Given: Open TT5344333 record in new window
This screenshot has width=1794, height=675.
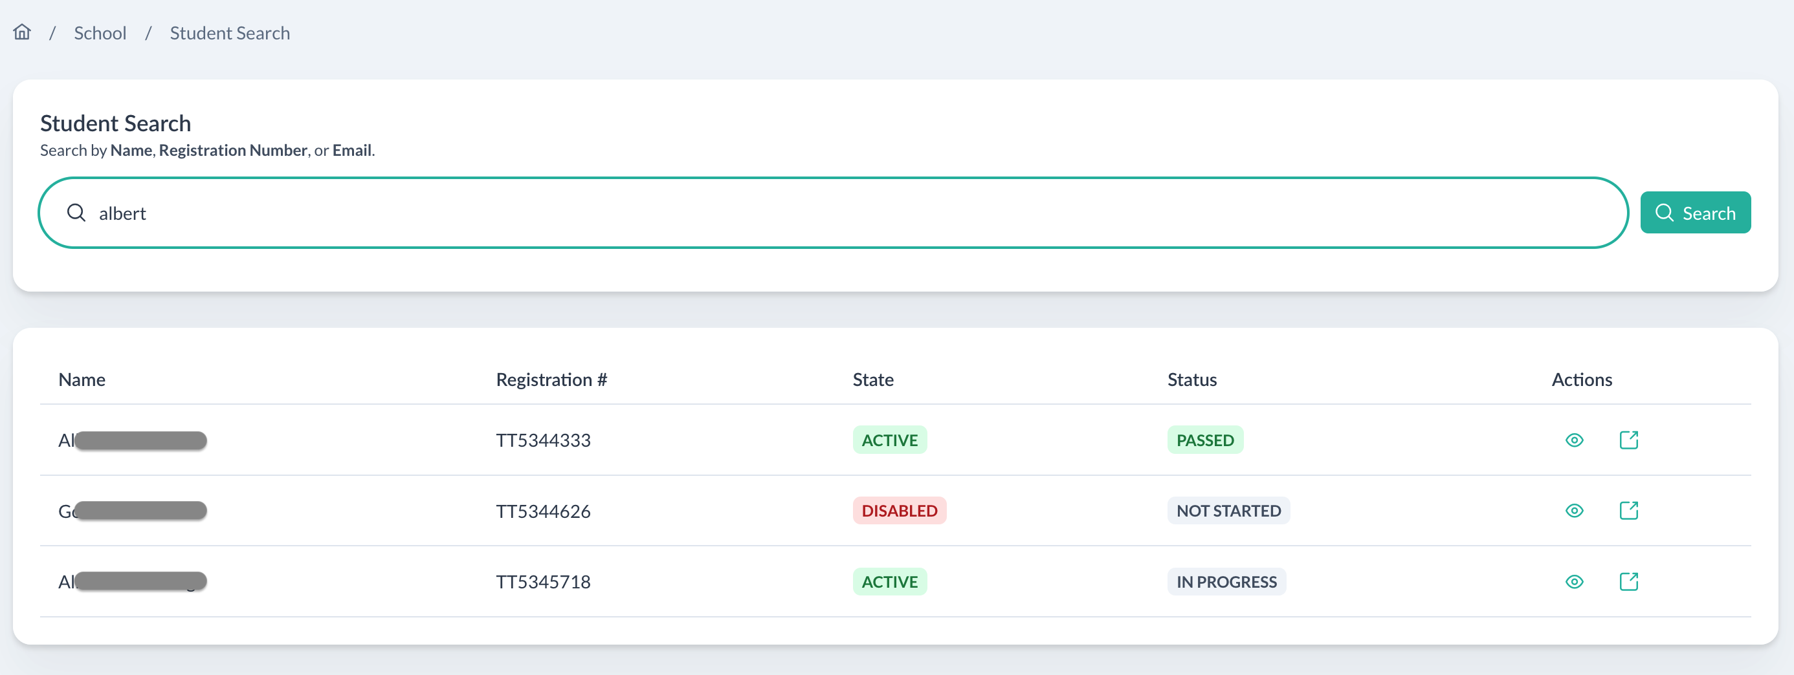Looking at the screenshot, I should click(1628, 440).
